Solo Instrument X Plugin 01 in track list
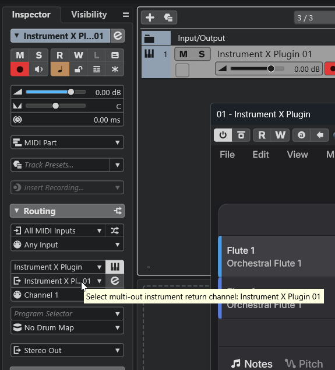 point(202,54)
